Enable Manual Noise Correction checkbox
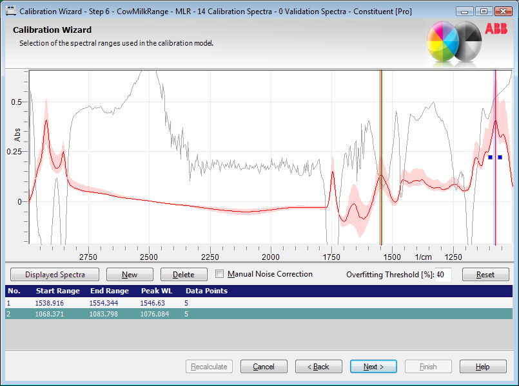 pyautogui.click(x=220, y=274)
